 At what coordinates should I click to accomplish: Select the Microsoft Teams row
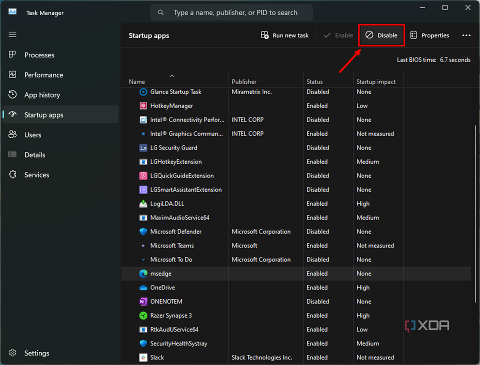point(296,245)
